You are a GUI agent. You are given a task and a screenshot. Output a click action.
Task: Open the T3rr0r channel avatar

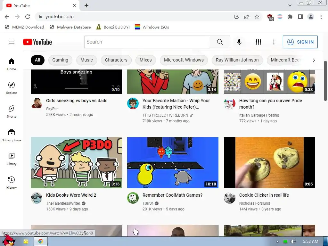point(133,198)
